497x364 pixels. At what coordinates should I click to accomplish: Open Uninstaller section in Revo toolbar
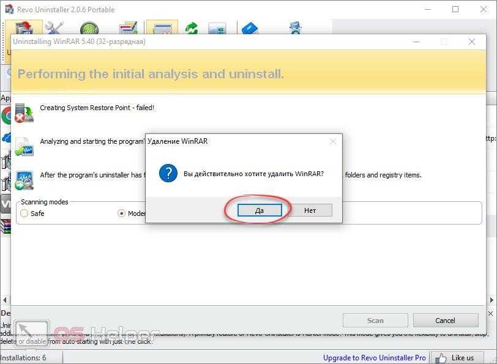24,28
